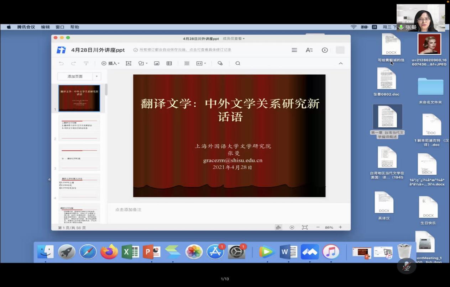Click the 添加页面 button
The width and height of the screenshot is (450, 287).
coord(75,76)
